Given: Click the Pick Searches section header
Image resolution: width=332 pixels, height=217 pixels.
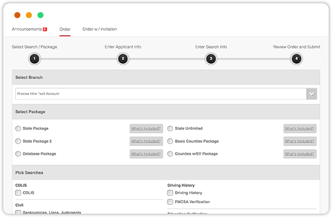Looking at the screenshot, I should (x=166, y=173).
